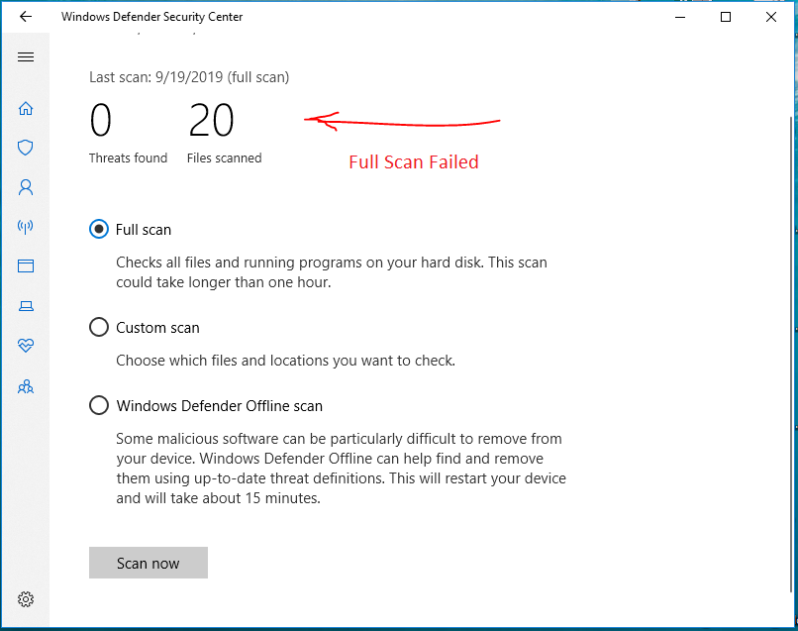Image resolution: width=798 pixels, height=631 pixels.
Task: Start the scan with Scan now
Action: [x=149, y=563]
